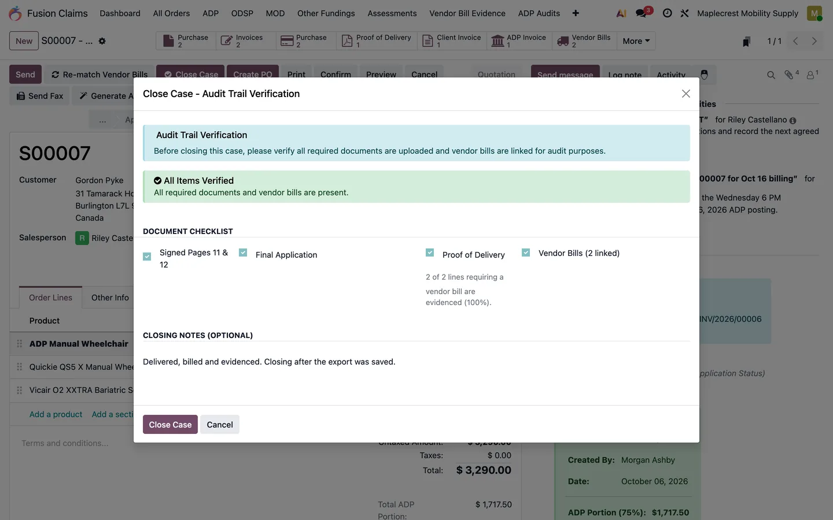Open the All Orders menu
Viewport: 833px width, 520px height.
[x=171, y=13]
